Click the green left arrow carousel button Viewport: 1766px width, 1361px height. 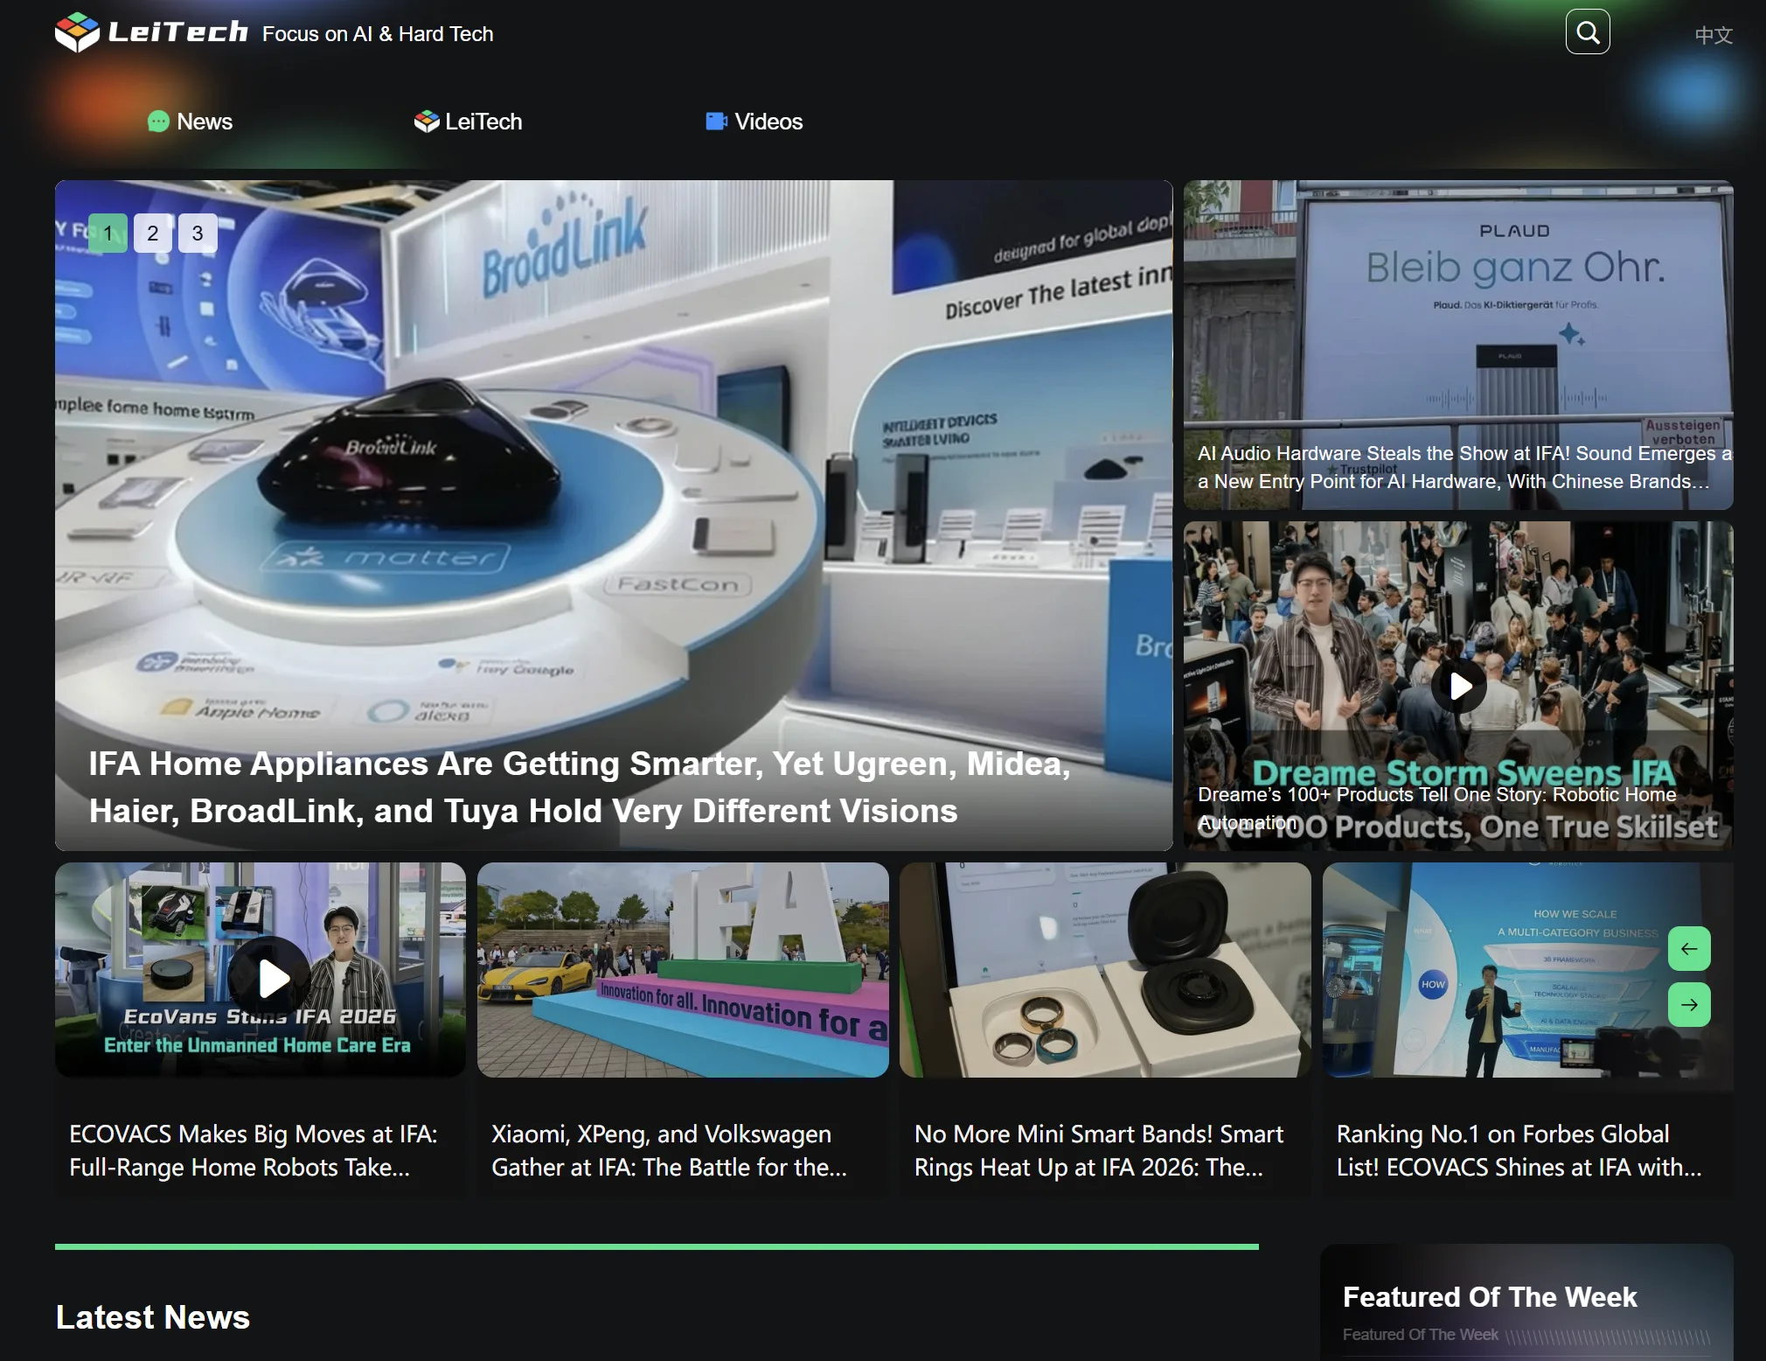(1689, 949)
